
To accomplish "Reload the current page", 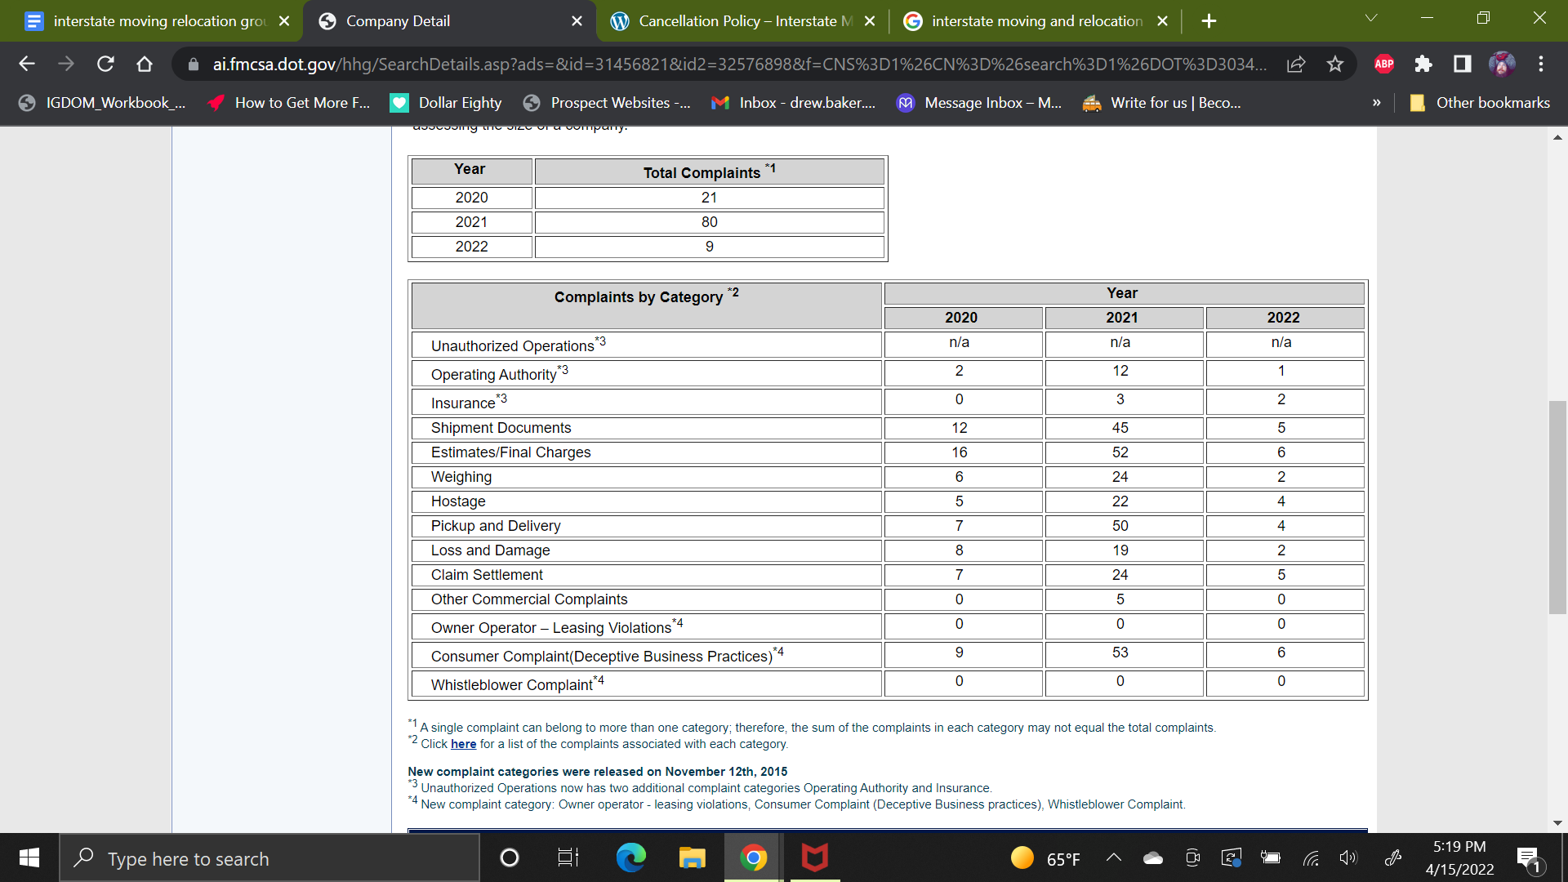I will 105,64.
